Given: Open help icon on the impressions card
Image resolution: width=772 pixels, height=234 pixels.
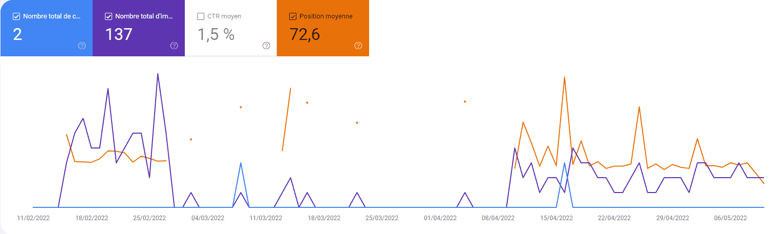Looking at the screenshot, I should pyautogui.click(x=174, y=46).
